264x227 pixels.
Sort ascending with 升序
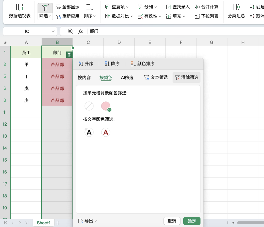coord(86,63)
